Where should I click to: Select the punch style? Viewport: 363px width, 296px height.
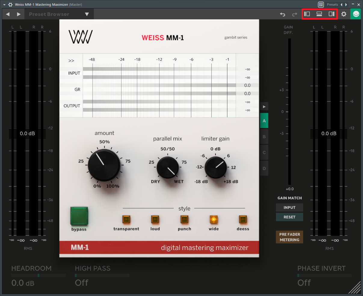point(184,220)
